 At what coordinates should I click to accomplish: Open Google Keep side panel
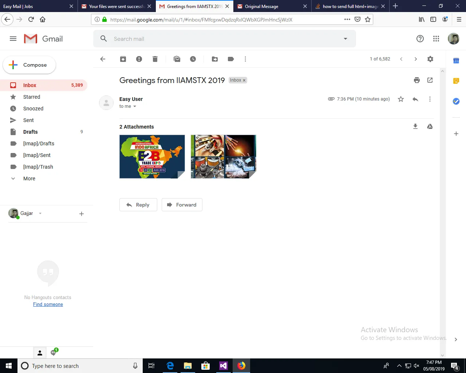click(456, 81)
